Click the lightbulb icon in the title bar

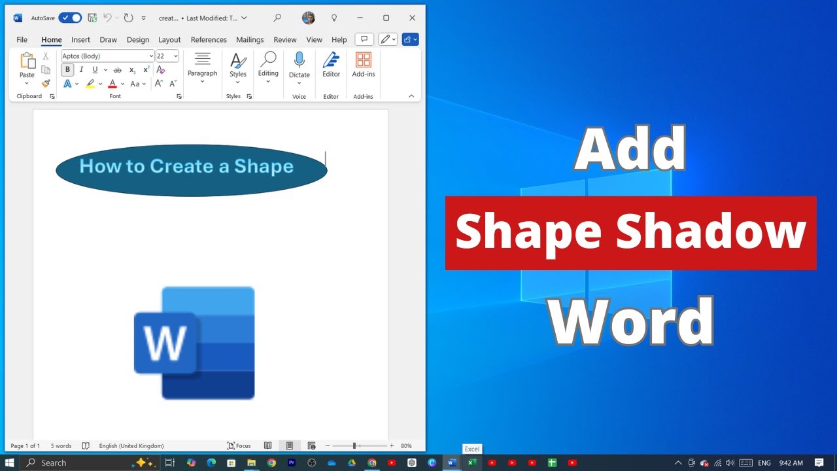334,18
